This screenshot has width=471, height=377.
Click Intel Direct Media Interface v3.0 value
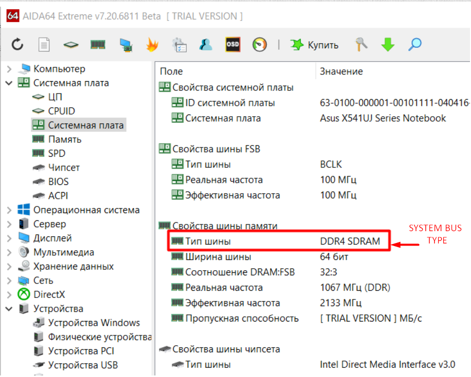coord(387,364)
